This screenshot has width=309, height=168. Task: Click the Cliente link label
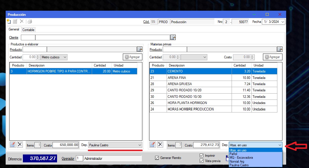[x=14, y=37]
